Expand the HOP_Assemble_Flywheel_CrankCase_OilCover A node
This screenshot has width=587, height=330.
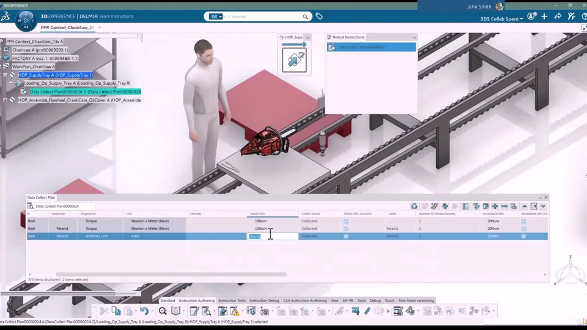pos(6,100)
